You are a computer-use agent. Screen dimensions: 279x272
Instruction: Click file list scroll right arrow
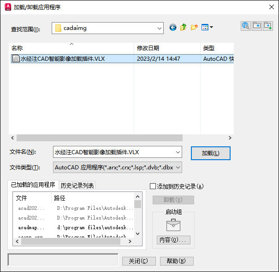[x=230, y=138]
